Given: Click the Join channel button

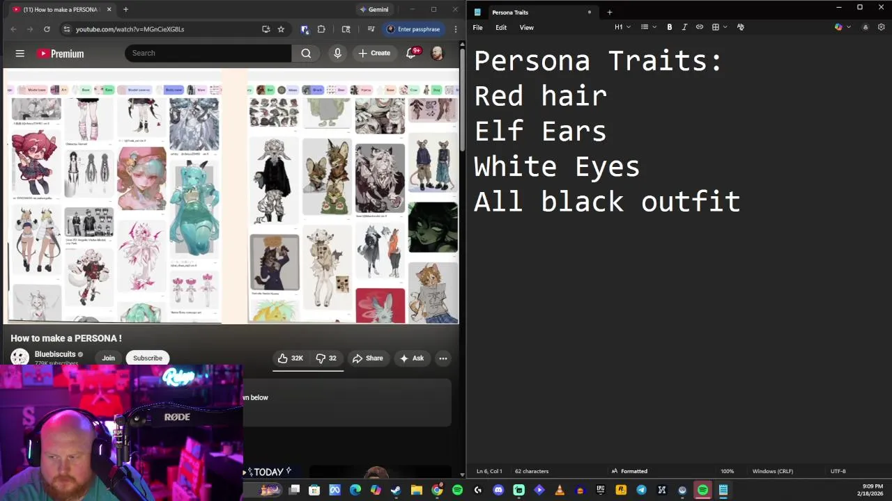Looking at the screenshot, I should (108, 358).
